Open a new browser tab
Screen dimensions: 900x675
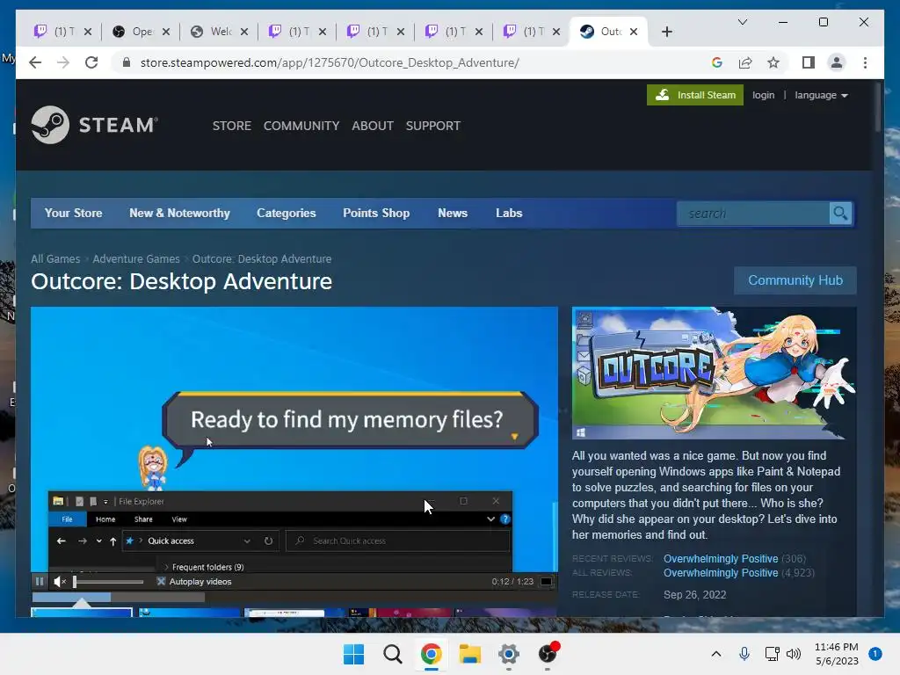click(x=666, y=32)
